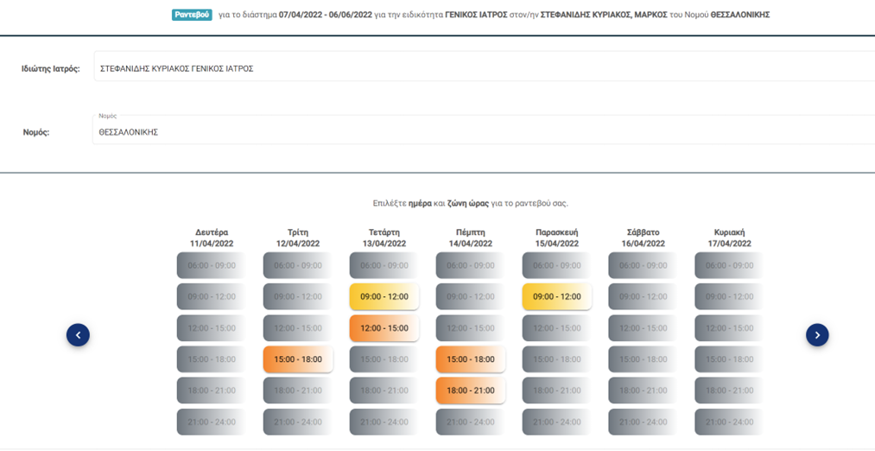Image resolution: width=875 pixels, height=451 pixels.
Task: Open the Νομός ΘΕΣΣΑΛΟΝΙΚΗΣ dropdown
Action: tap(483, 130)
